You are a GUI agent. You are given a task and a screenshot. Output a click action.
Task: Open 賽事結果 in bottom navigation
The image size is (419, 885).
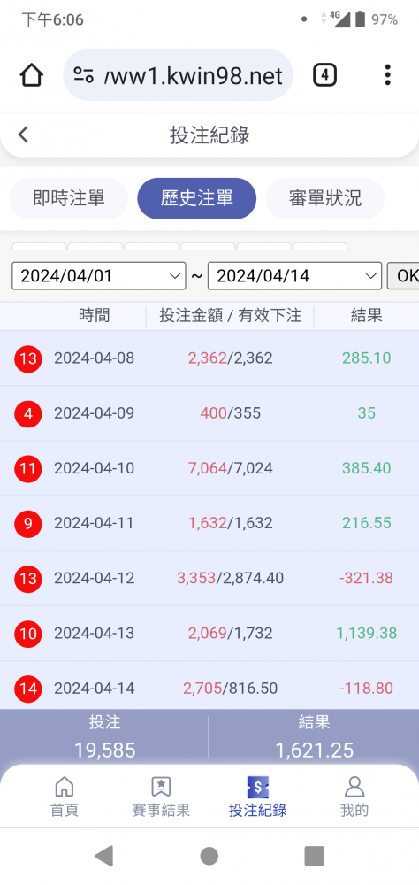coord(161,797)
